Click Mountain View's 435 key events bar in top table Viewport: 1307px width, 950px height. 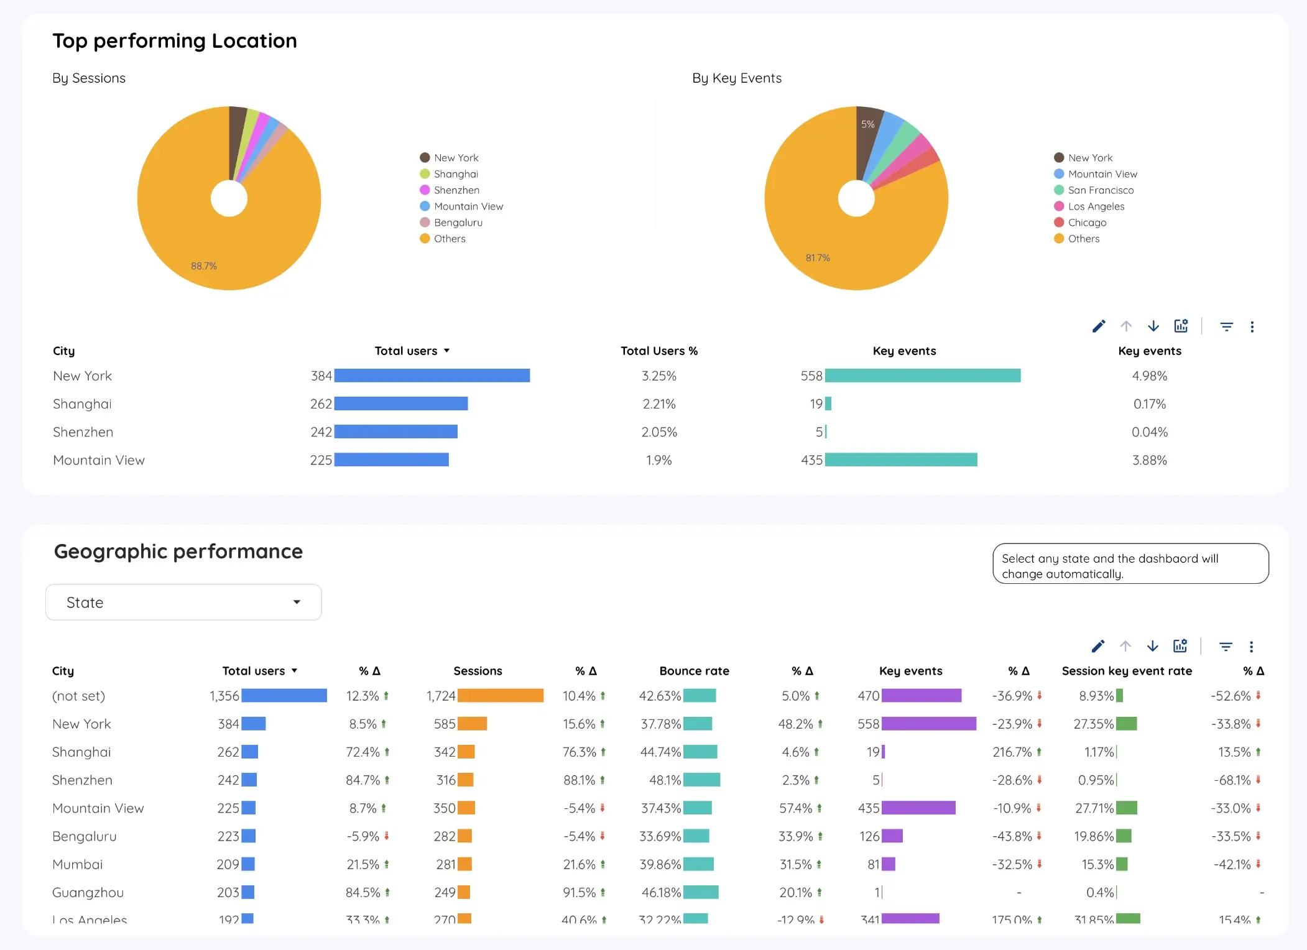click(901, 459)
